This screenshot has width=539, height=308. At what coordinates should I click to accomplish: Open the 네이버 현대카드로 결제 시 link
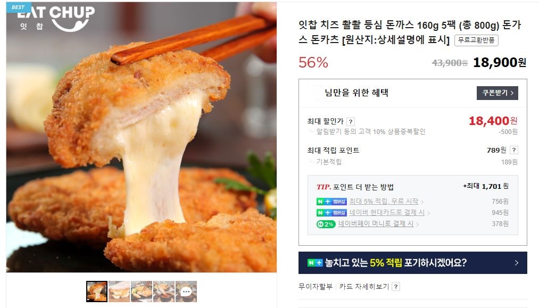[387, 213]
